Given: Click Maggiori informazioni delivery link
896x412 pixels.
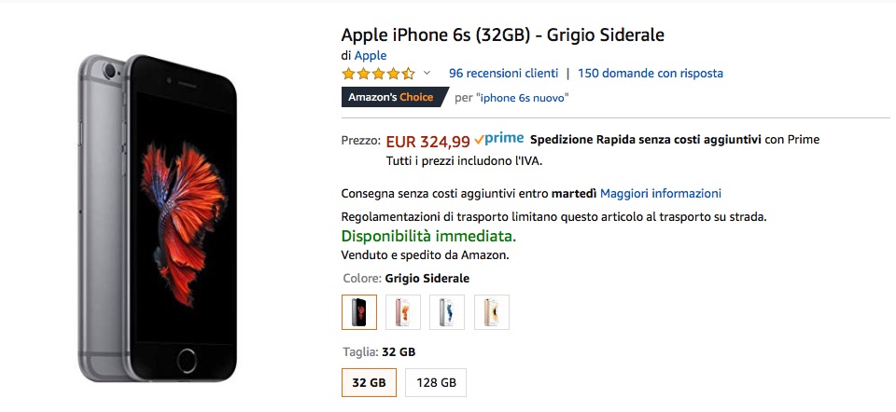Looking at the screenshot, I should click(x=661, y=194).
